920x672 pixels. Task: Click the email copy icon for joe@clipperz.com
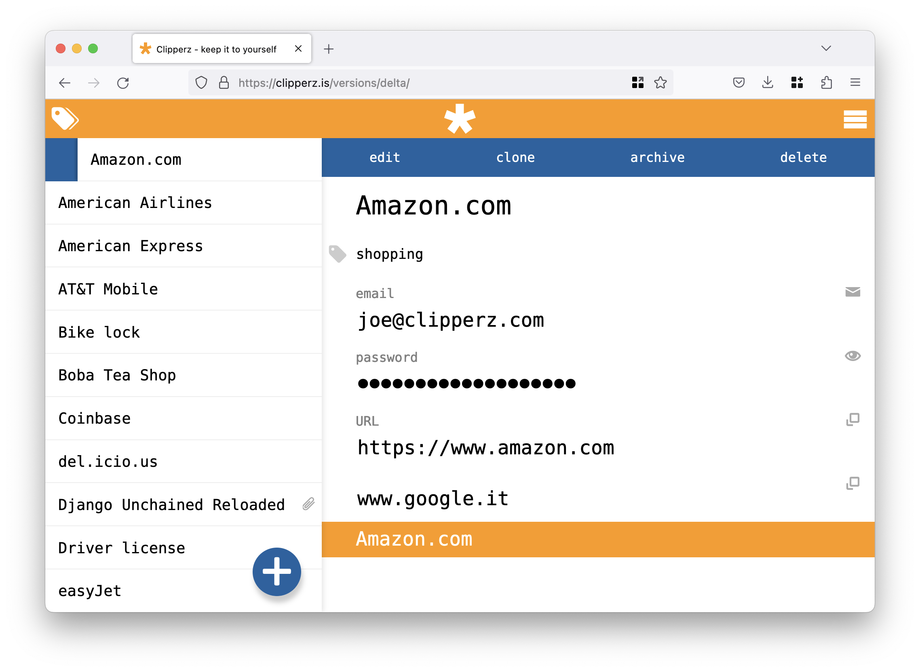[851, 292]
